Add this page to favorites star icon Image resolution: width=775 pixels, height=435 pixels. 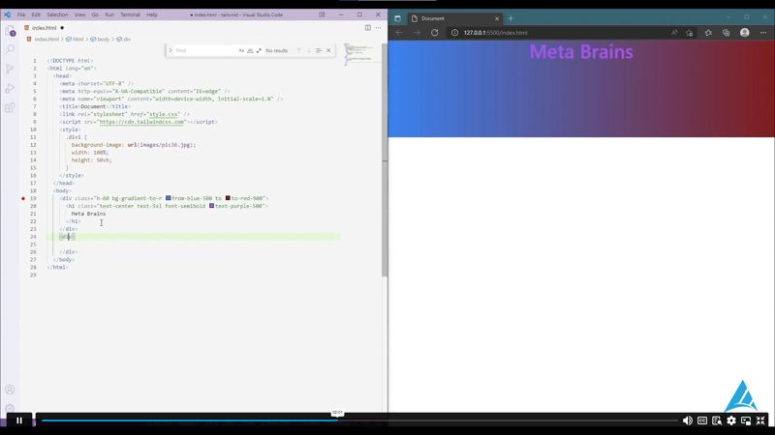(690, 33)
